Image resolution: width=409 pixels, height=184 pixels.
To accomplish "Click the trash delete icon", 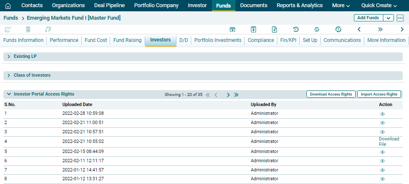I will click(28, 29).
